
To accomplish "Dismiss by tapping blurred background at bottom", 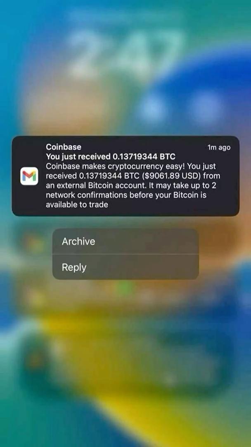I will point(125,422).
